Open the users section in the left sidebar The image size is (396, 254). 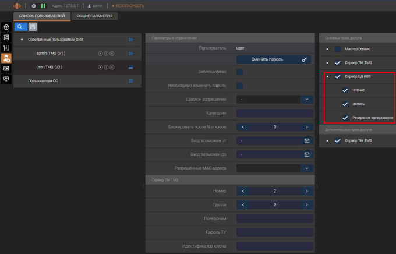tap(6, 58)
